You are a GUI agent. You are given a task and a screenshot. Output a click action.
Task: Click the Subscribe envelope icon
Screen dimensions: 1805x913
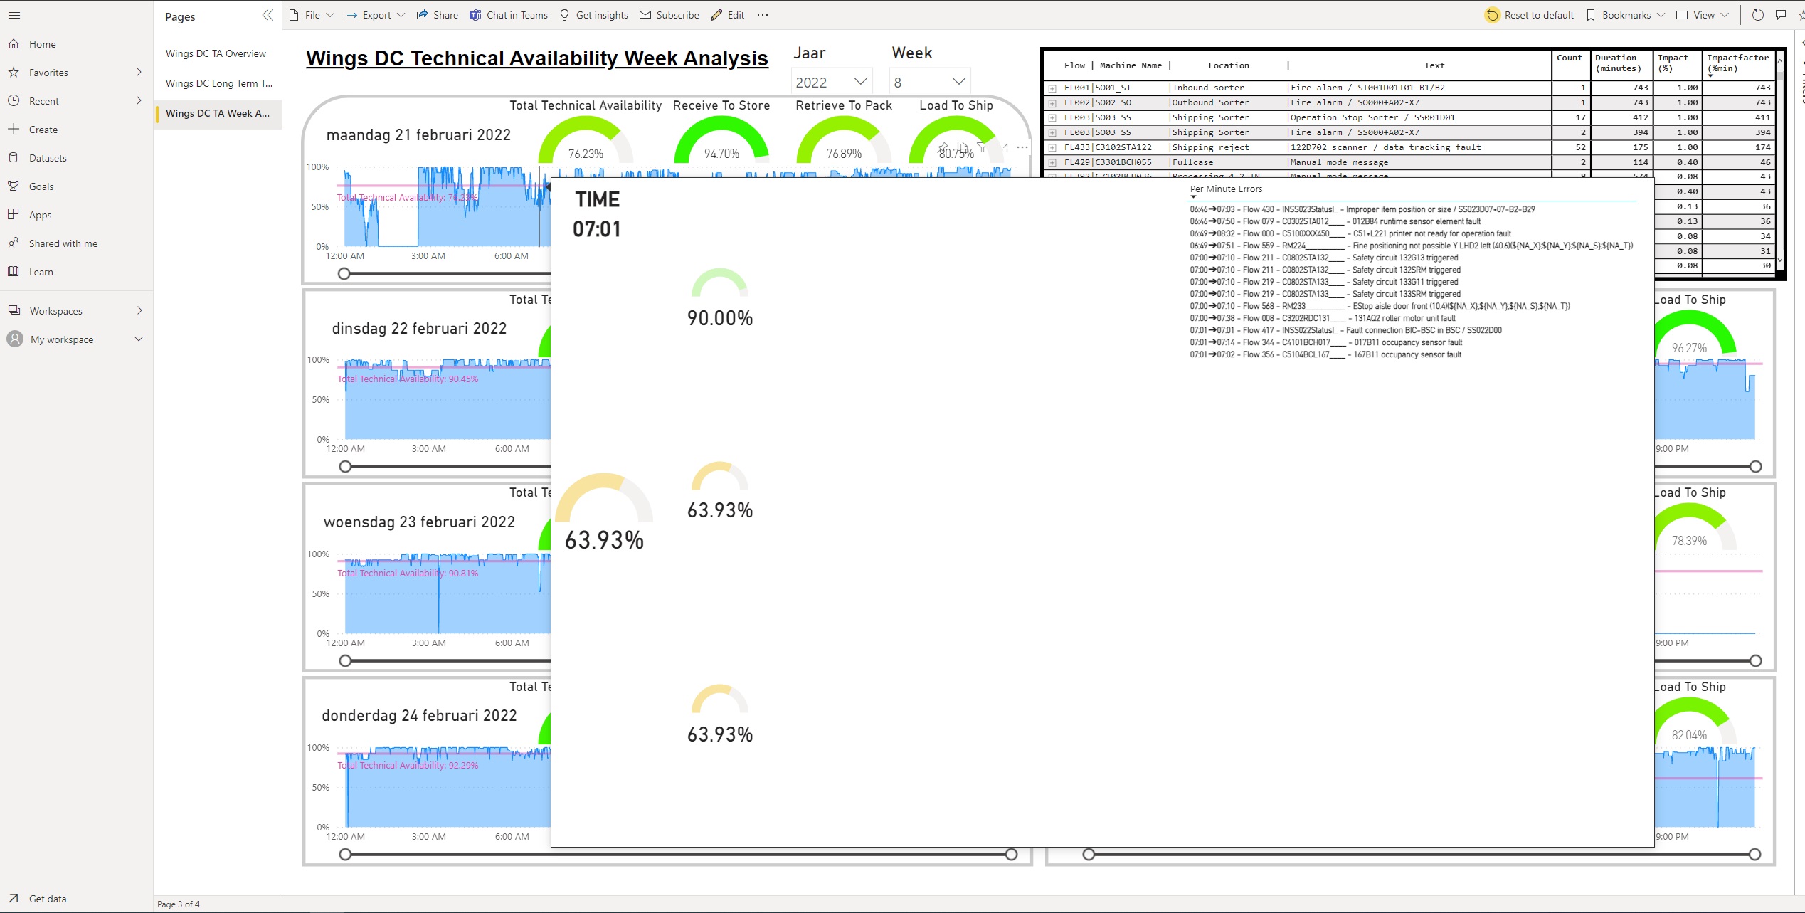click(x=646, y=14)
